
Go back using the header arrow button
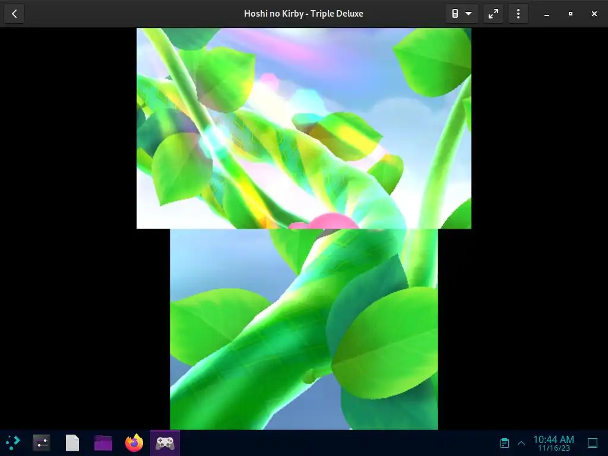pos(14,14)
